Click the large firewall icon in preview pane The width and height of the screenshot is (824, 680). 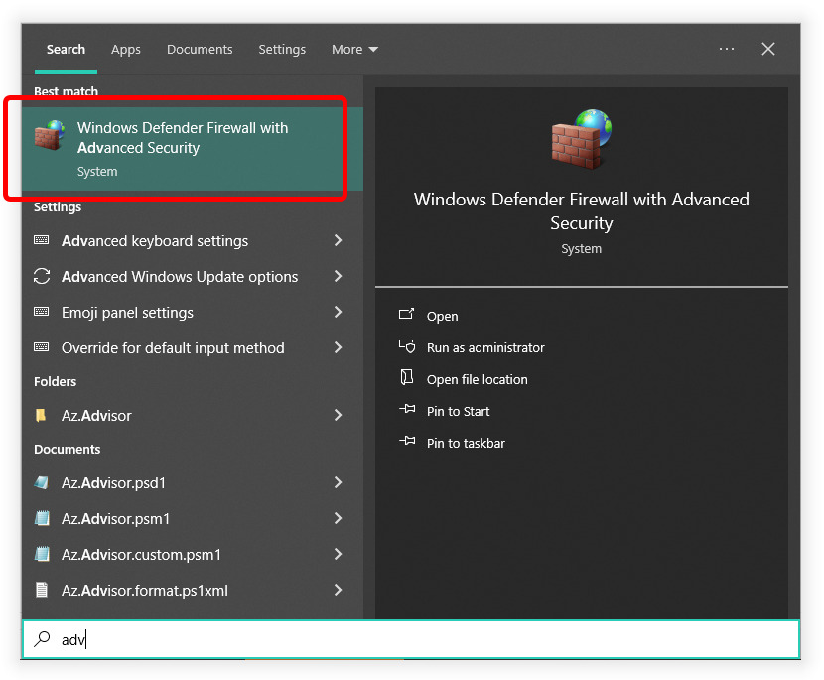(x=581, y=139)
